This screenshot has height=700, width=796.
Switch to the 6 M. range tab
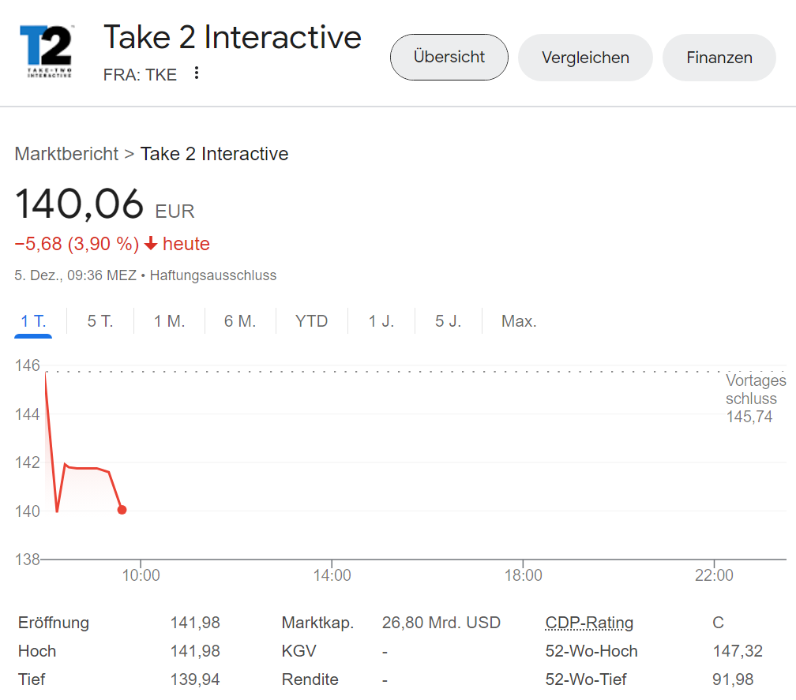(239, 321)
